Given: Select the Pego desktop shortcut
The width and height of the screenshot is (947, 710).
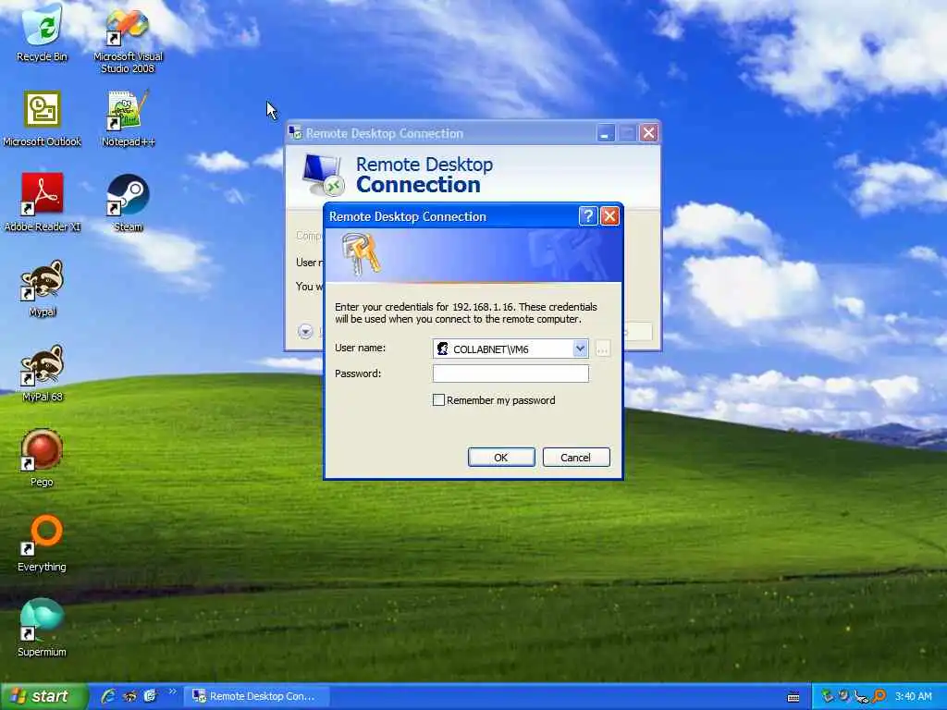Looking at the screenshot, I should tap(42, 458).
